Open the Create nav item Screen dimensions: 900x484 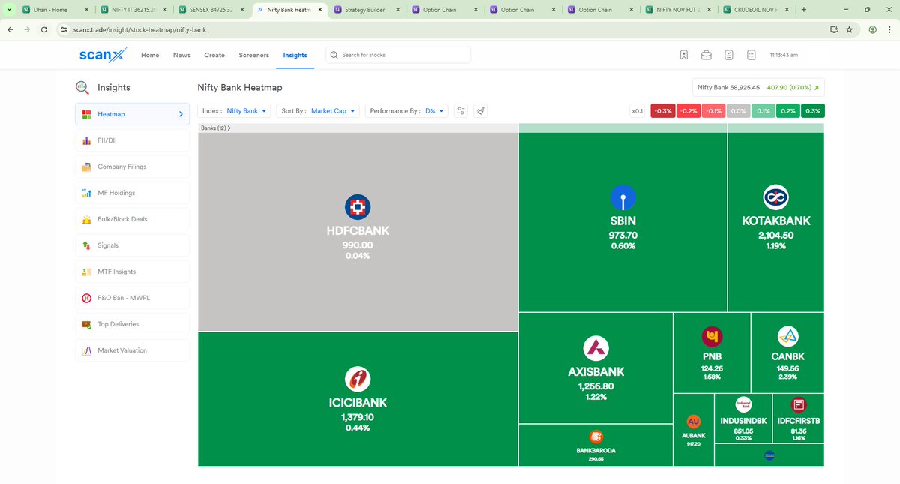pos(214,55)
